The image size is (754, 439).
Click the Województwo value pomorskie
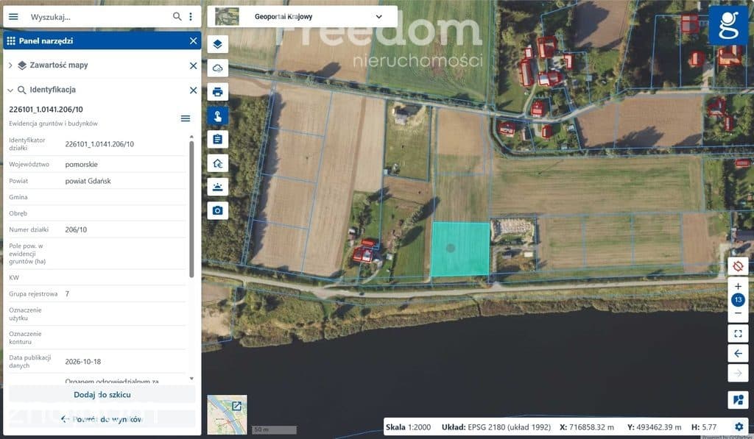pos(81,164)
